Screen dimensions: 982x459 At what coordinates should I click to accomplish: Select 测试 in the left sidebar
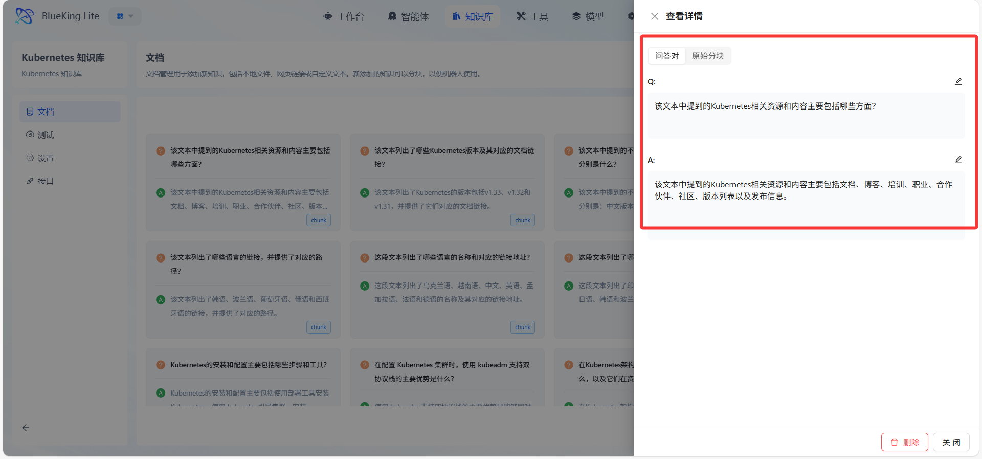tap(45, 135)
